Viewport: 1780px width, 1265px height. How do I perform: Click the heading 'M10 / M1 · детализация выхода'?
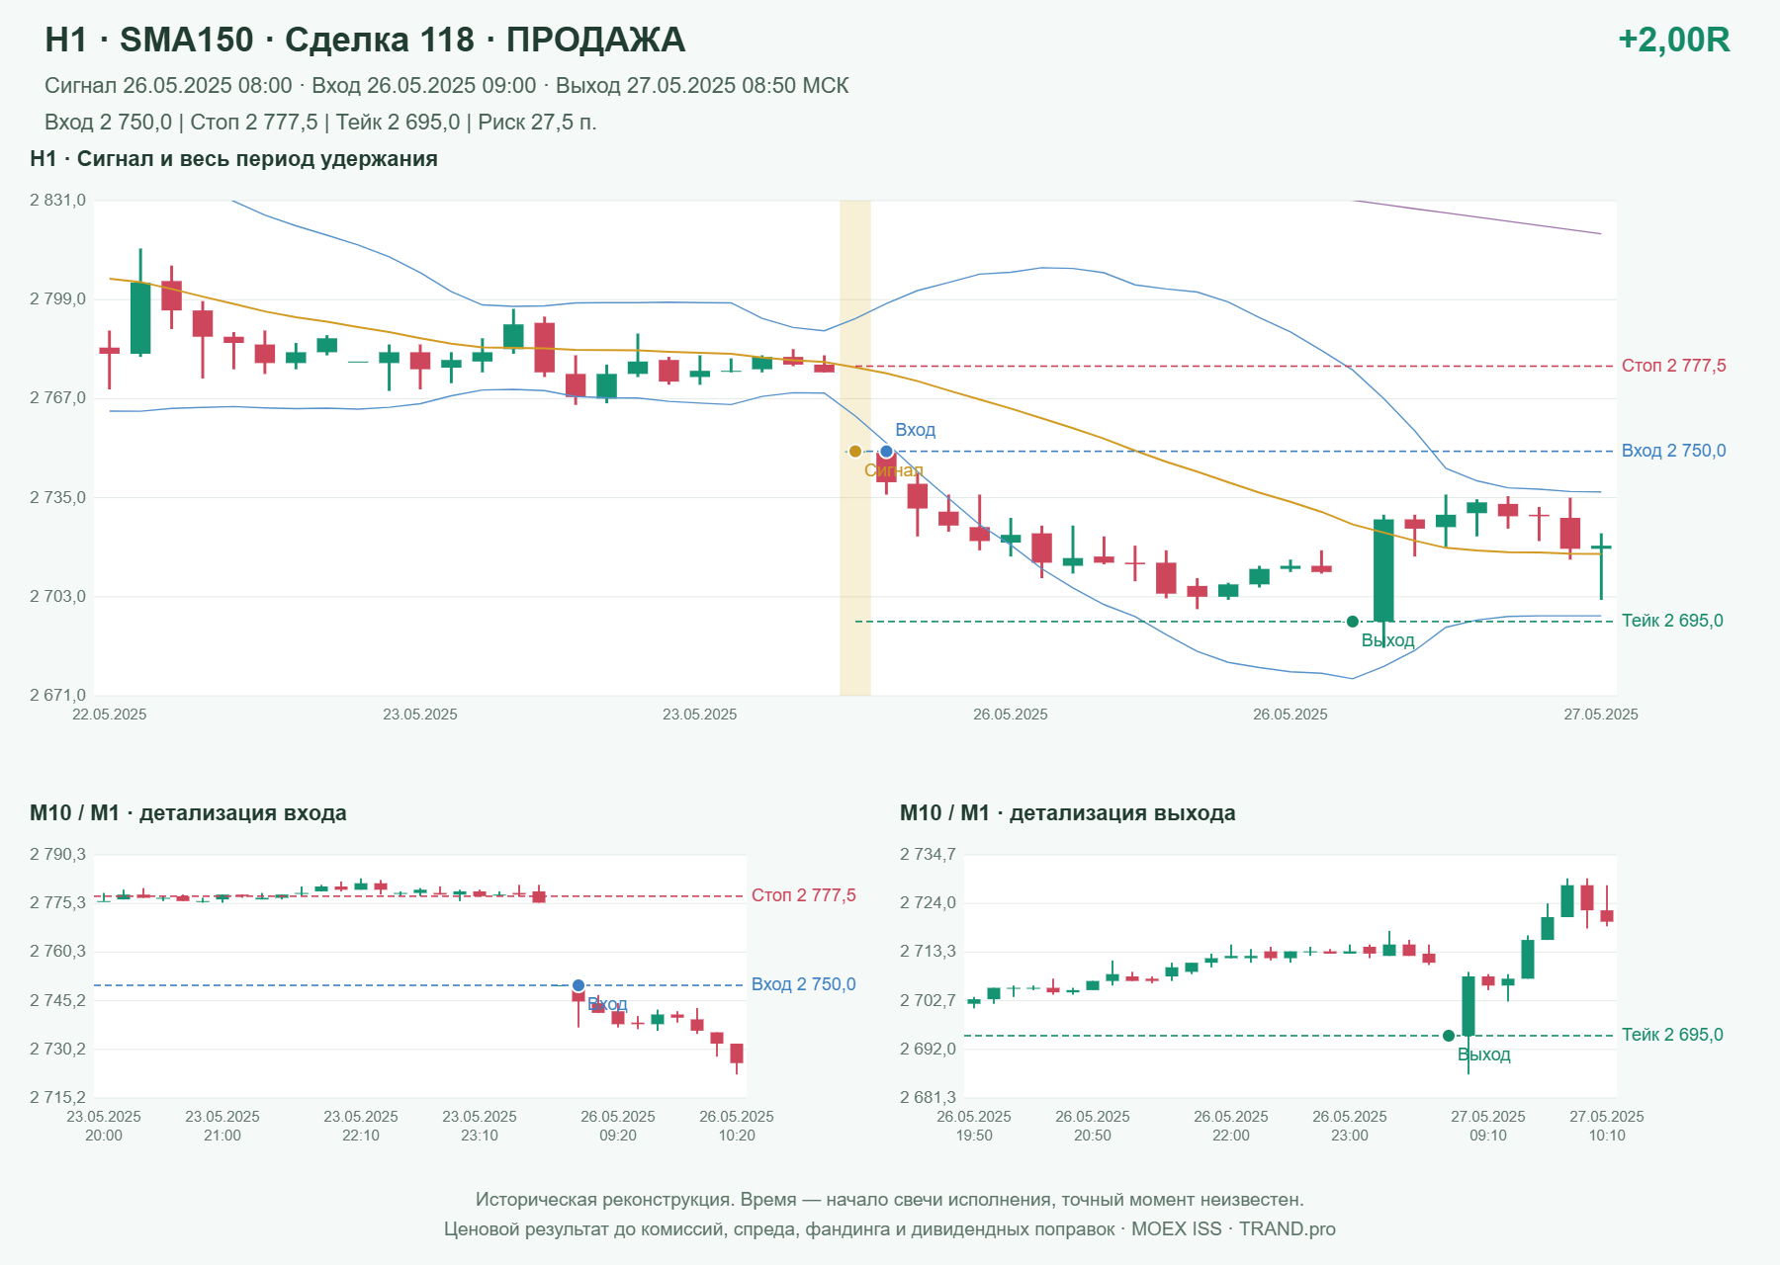pos(1067,813)
